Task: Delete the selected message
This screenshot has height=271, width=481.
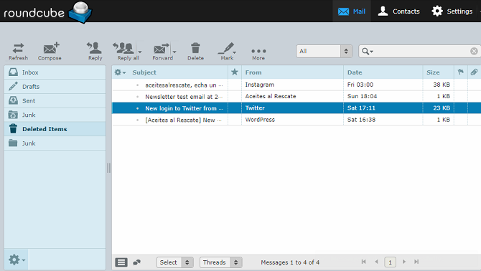Action: 195,51
